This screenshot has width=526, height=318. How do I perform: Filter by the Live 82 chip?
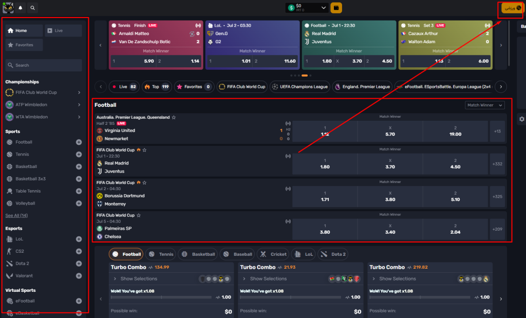tap(124, 87)
